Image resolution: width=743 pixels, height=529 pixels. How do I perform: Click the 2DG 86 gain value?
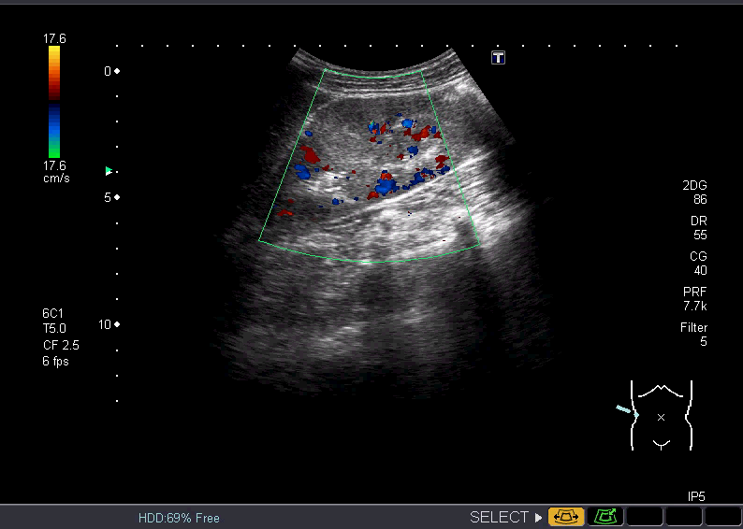694,193
